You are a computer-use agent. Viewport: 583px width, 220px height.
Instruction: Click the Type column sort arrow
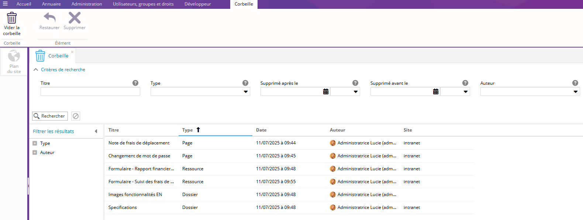click(x=198, y=130)
